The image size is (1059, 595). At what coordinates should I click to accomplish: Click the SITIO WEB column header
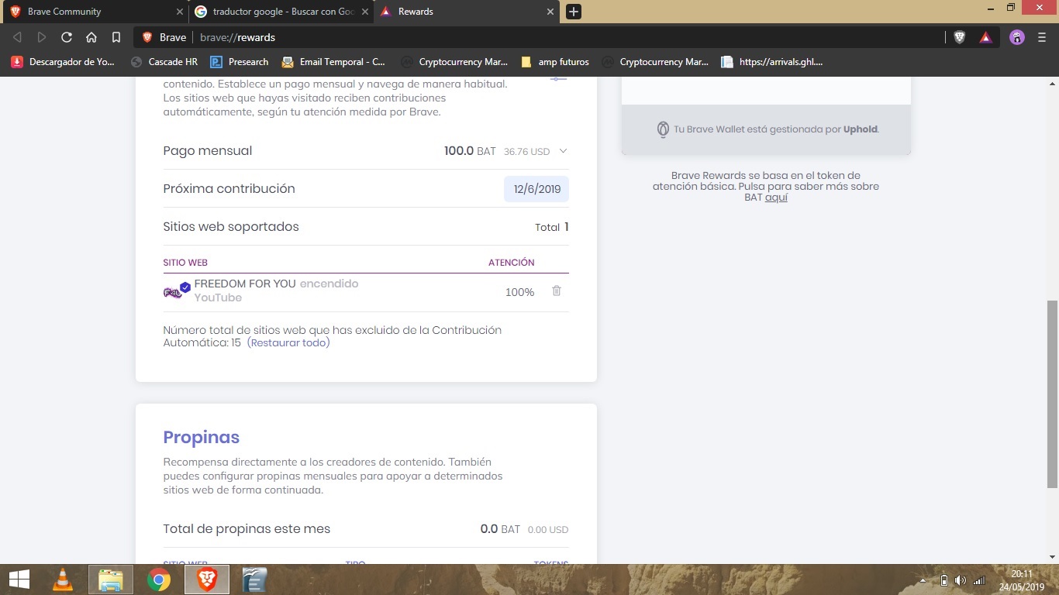(x=185, y=263)
